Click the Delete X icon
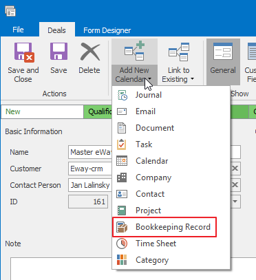This screenshot has width=256, height=280. 90,52
